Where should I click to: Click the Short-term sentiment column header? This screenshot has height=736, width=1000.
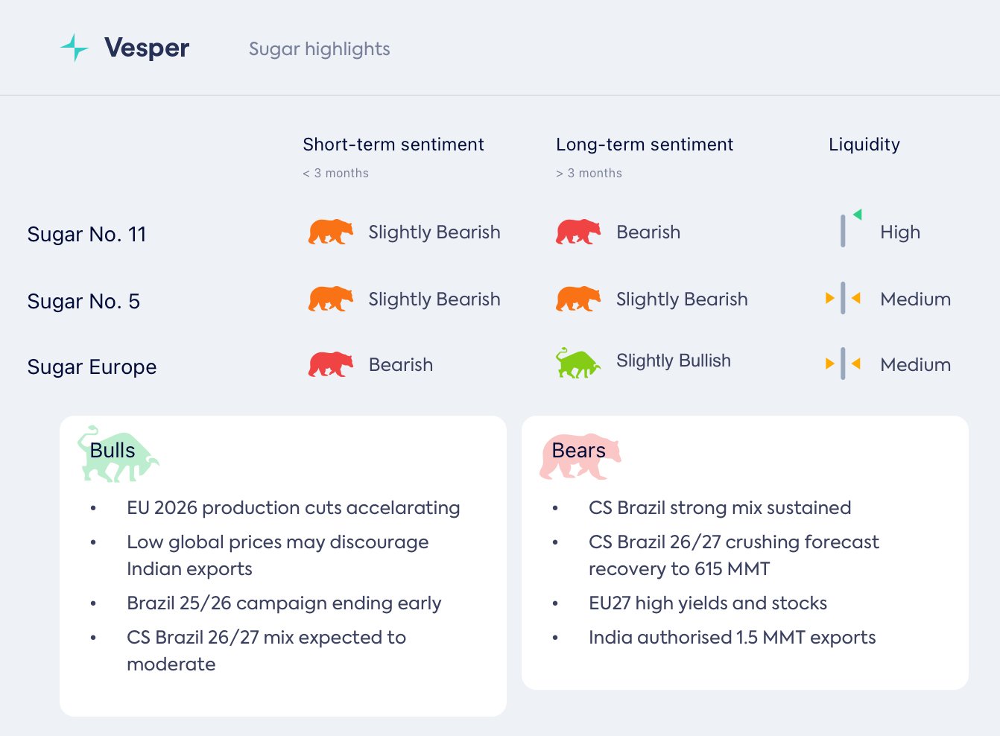(x=393, y=145)
